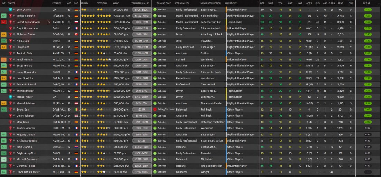Sort by the MINS column header
Screen dimensions: 381x177
[x=341, y=3]
